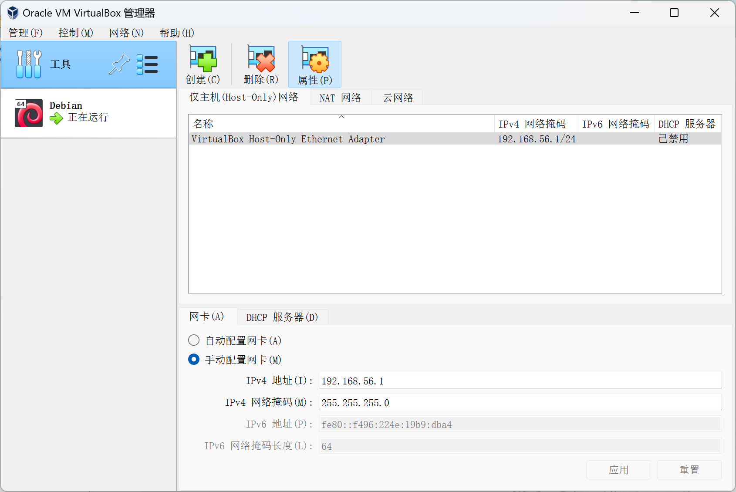The image size is (736, 492).
Task: Click the 应用 apply button
Action: click(619, 470)
